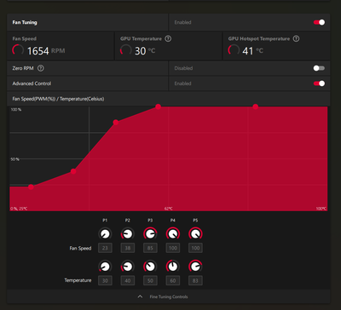341x310 pixels.
Task: Click the last fan curve point at 100%
Action: click(256, 106)
